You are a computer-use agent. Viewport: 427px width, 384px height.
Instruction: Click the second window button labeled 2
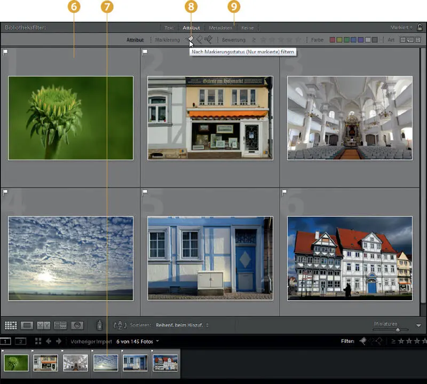pyautogui.click(x=20, y=341)
